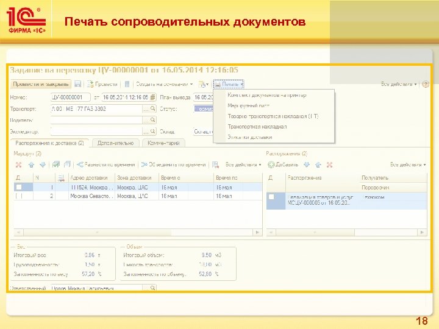
Task: Click the Склад field
Action: [204, 132]
